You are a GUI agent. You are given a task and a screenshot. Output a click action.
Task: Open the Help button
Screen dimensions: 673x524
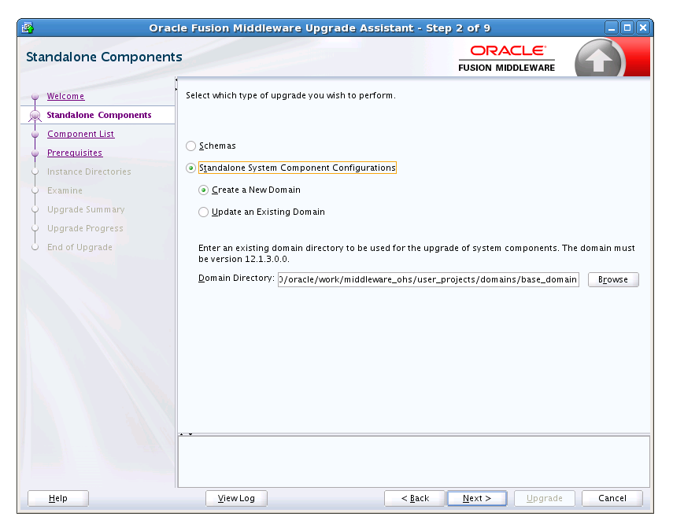tap(58, 498)
